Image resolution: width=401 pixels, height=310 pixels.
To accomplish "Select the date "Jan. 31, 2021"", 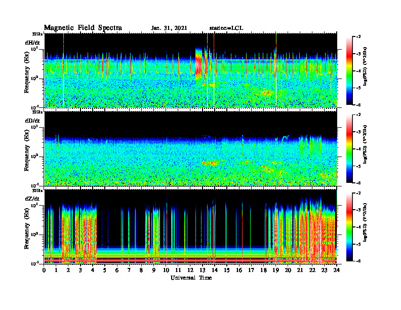I will point(169,28).
